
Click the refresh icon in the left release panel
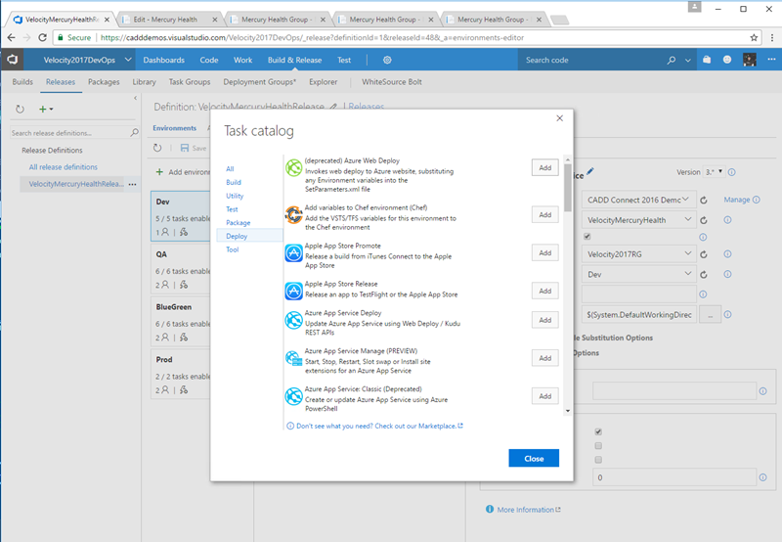pyautogui.click(x=20, y=109)
